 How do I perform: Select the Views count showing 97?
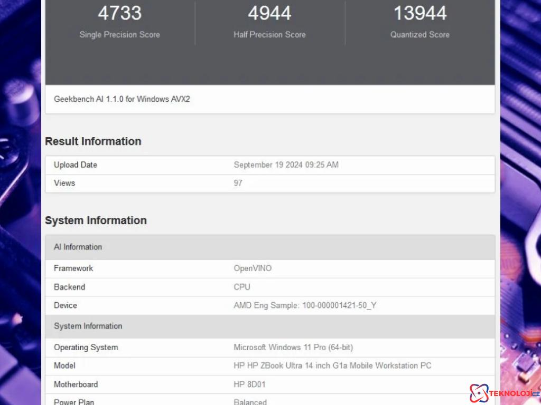pos(238,183)
